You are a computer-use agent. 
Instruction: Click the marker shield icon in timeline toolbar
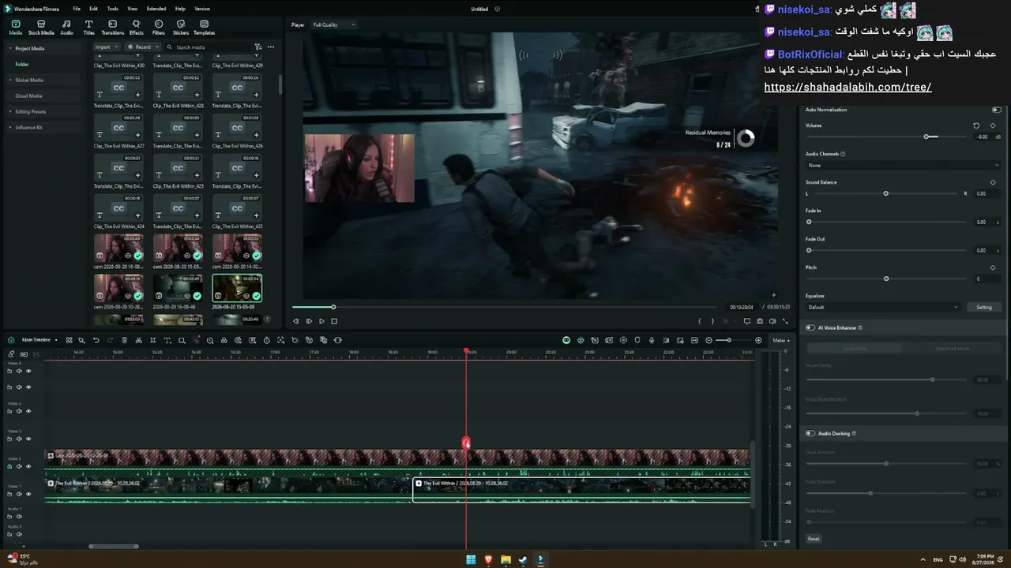pyautogui.click(x=637, y=340)
